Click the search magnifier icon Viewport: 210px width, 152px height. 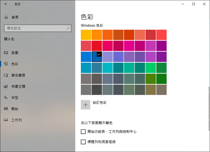(68, 28)
